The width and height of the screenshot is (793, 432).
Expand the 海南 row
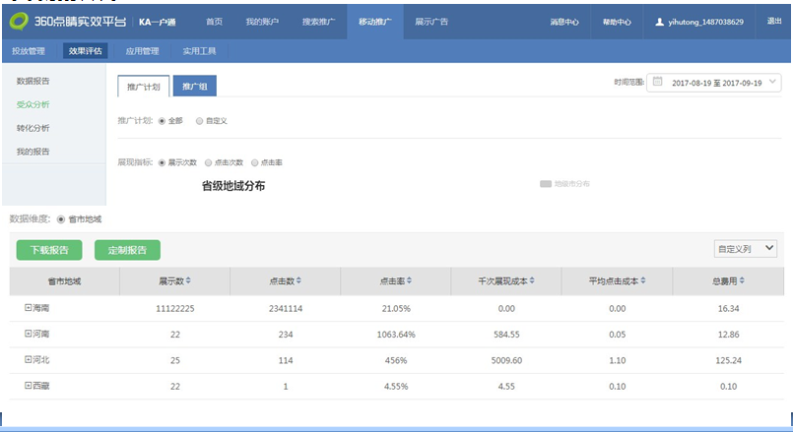(x=29, y=308)
